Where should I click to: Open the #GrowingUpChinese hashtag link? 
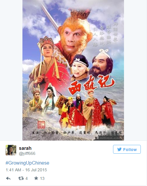27,163
